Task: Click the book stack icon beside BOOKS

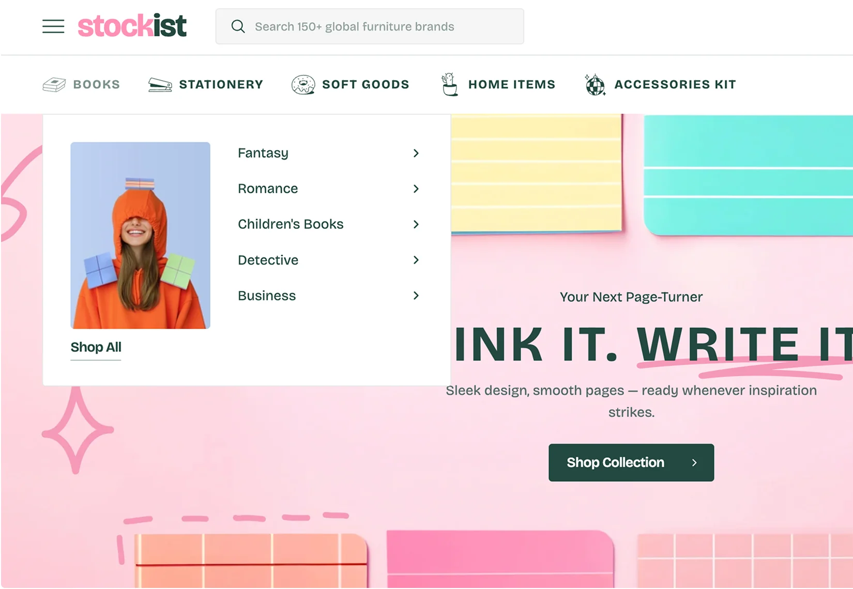Action: (54, 84)
